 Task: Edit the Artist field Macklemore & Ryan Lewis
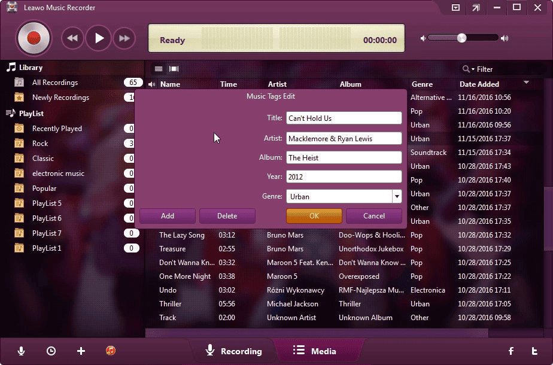pos(344,138)
